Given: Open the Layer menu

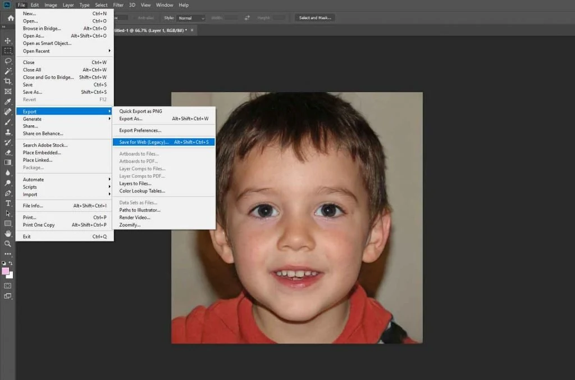Looking at the screenshot, I should coord(68,5).
